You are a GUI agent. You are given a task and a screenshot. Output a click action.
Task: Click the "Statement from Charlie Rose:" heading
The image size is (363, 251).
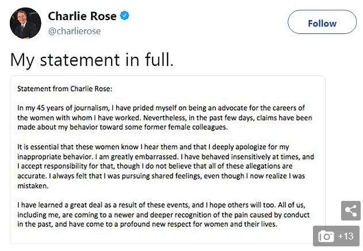[65, 89]
